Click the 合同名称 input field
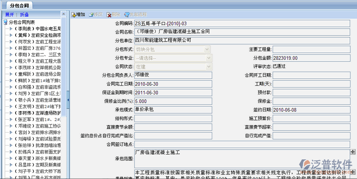This screenshot has width=357, height=179. [x=242, y=32]
